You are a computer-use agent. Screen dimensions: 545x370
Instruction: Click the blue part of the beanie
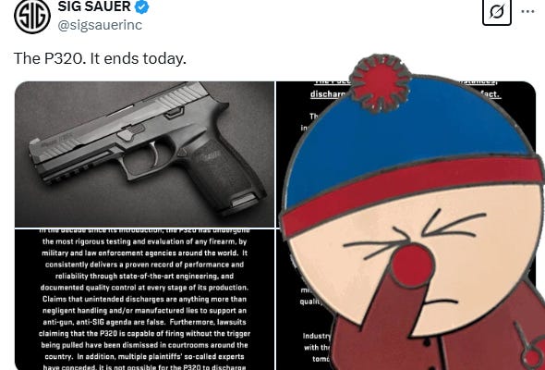click(x=406, y=140)
